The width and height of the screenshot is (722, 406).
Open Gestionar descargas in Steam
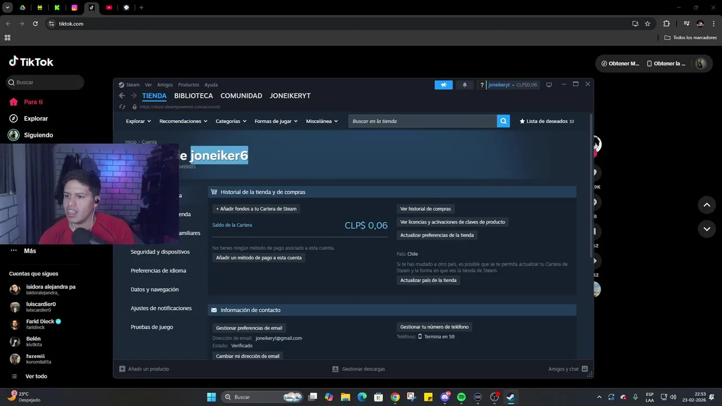(x=359, y=369)
